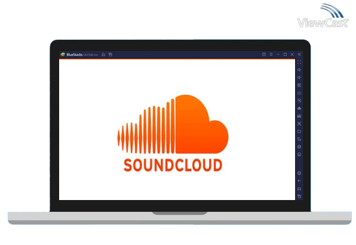356x245 pixels.
Task: Click the circular play icon in sidebar
Action: pos(299,101)
